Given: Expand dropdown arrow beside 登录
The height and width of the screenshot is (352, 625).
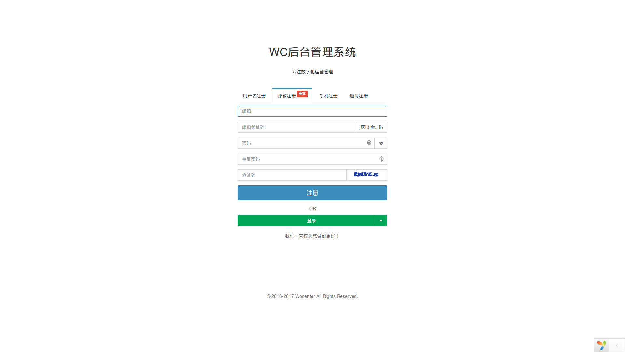Looking at the screenshot, I should coord(381,221).
